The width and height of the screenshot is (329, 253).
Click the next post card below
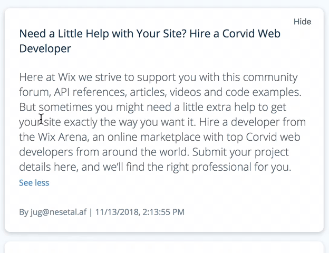pyautogui.click(x=164, y=248)
